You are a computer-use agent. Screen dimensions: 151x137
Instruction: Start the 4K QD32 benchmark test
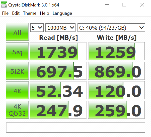[x=17, y=110]
